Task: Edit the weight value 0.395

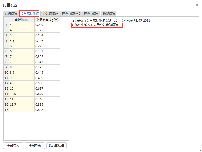Action: click(47, 67)
